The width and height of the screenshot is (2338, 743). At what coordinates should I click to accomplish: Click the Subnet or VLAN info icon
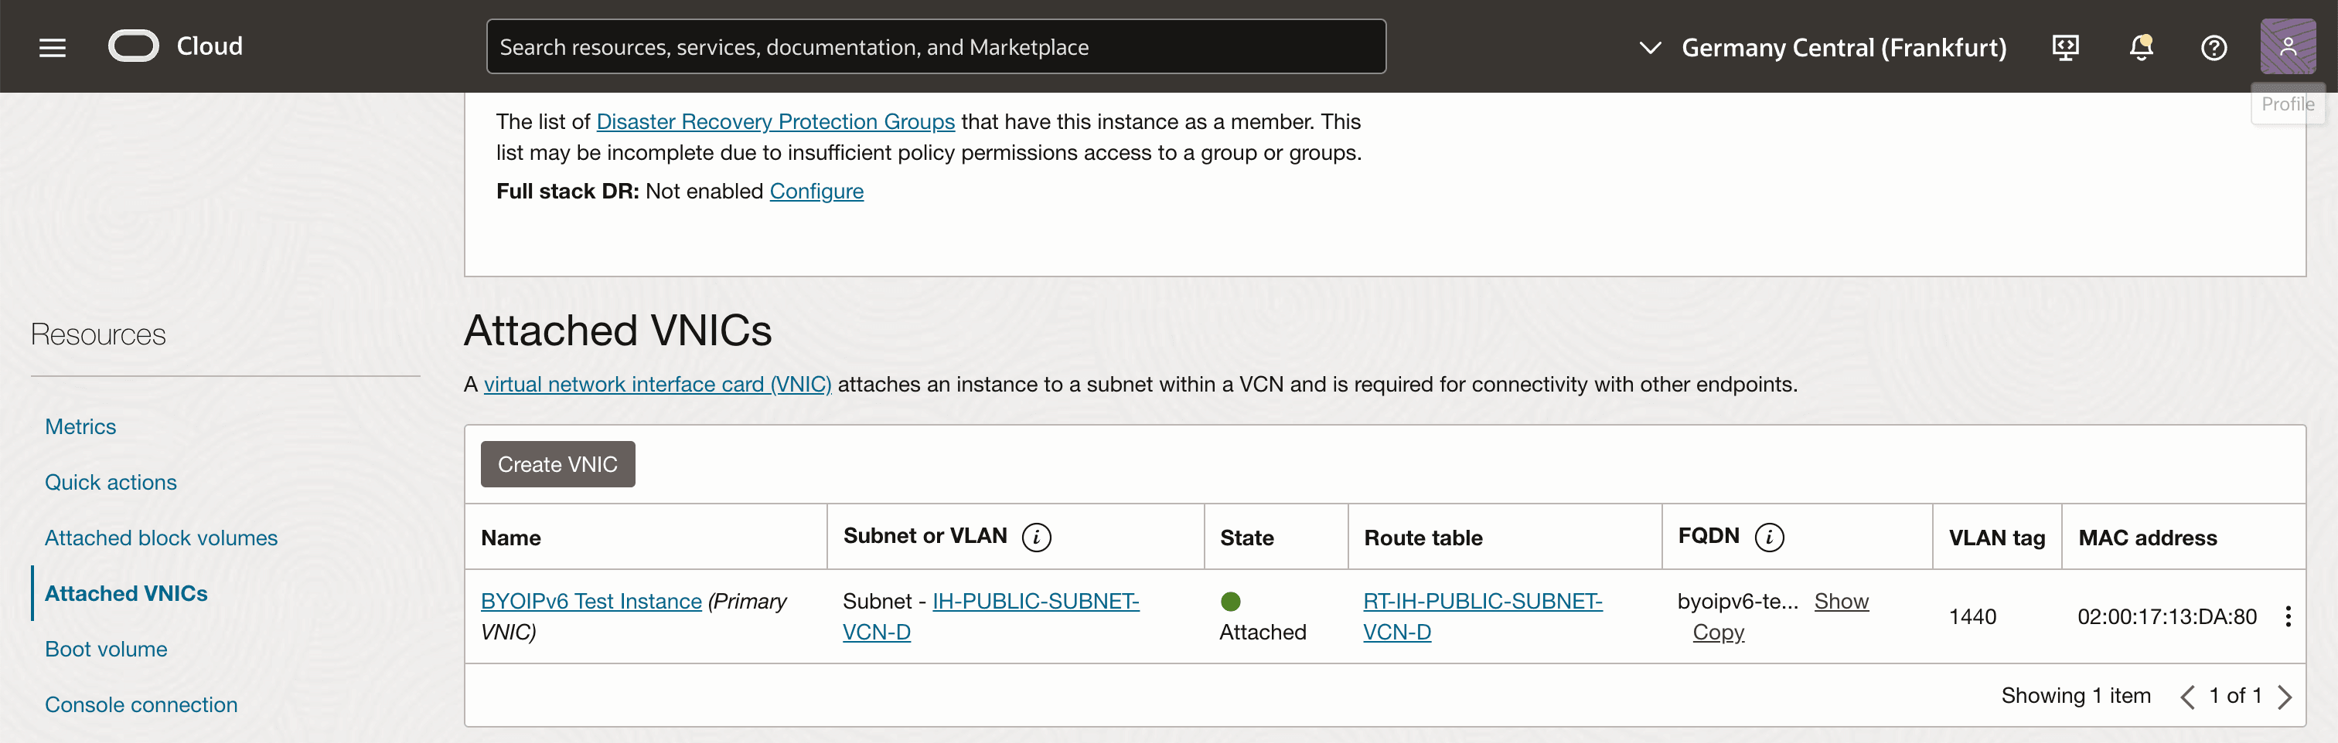point(1035,537)
